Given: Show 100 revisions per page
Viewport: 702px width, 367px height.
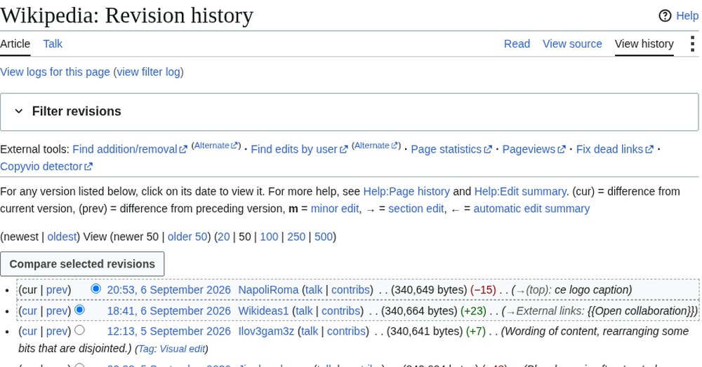Looking at the screenshot, I should [x=269, y=237].
